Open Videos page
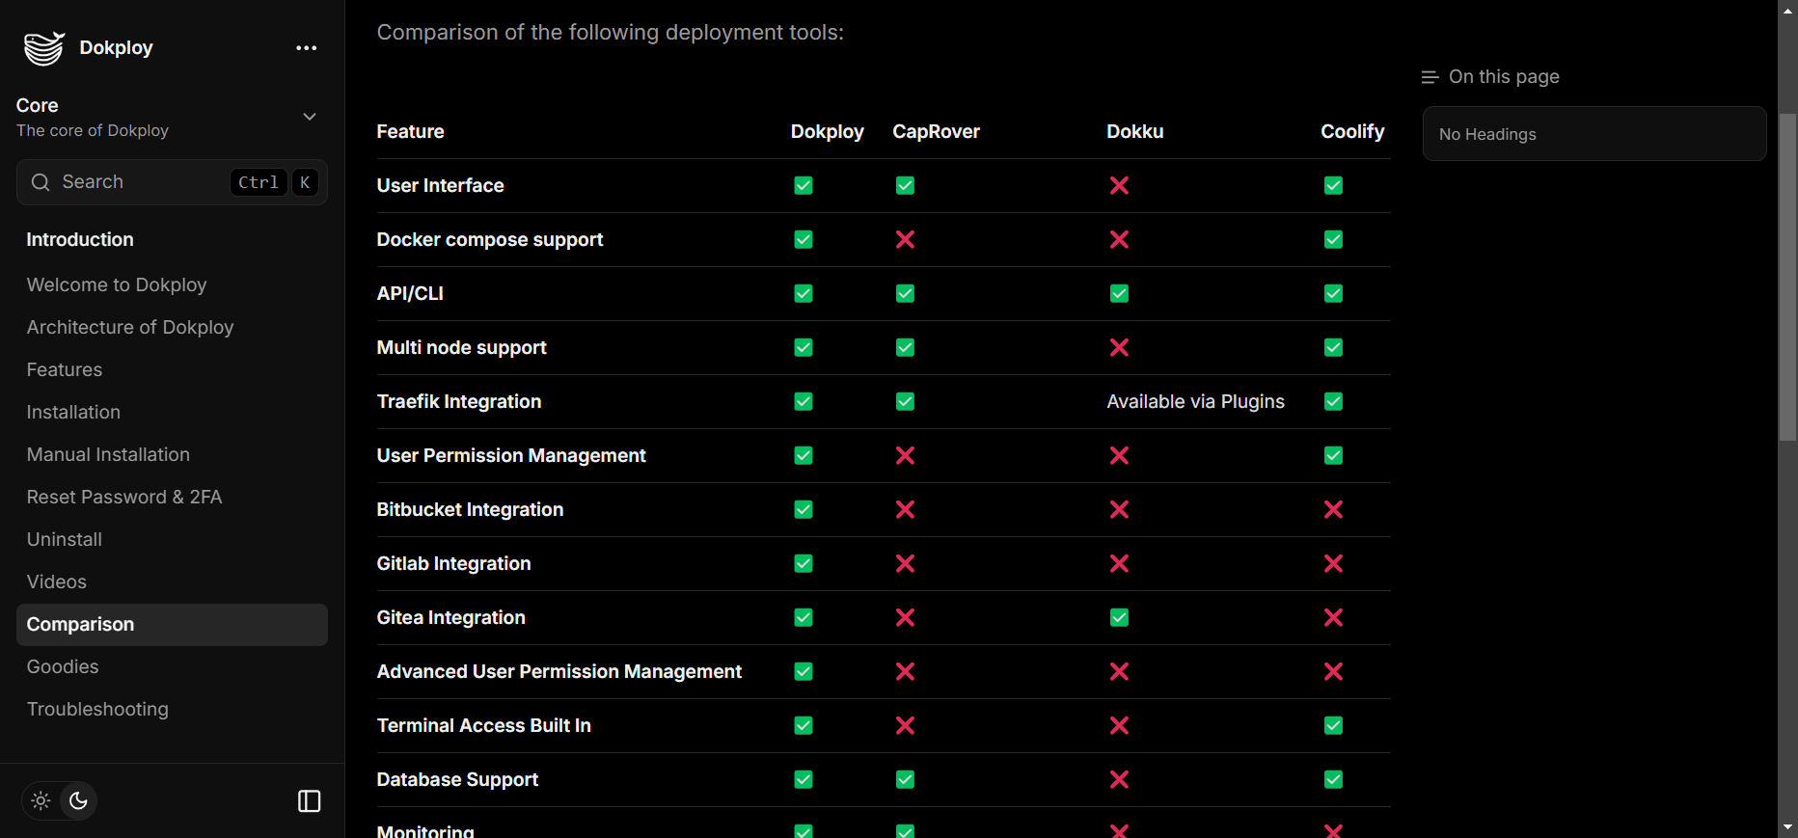The height and width of the screenshot is (838, 1798). pos(57,581)
